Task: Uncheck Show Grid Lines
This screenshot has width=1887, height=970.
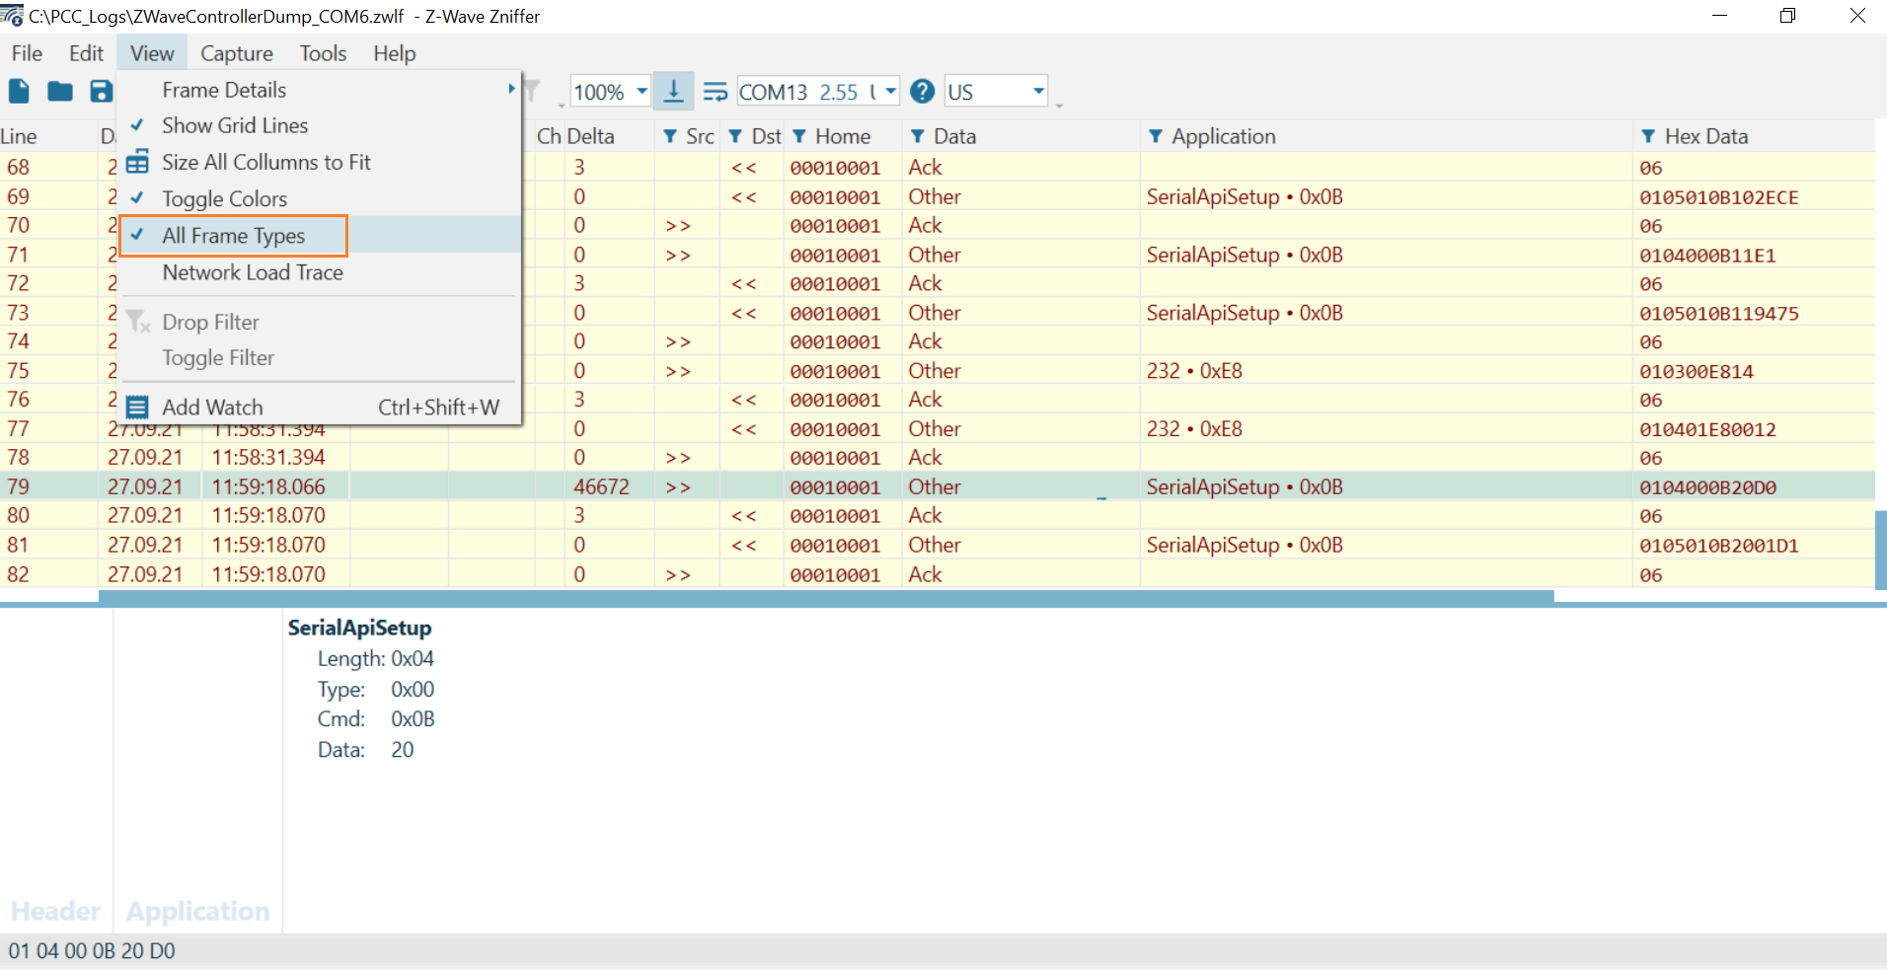Action: (235, 125)
